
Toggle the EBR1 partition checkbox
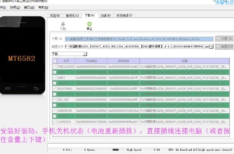(x=54, y=78)
